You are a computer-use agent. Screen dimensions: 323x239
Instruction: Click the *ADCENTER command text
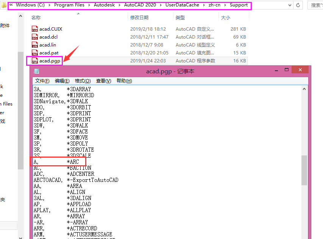pos(81,174)
